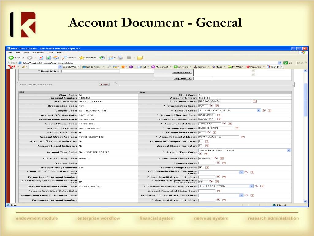The width and height of the screenshot is (314, 236).
Task: Click the new Account Name input field
Action: coord(224,101)
